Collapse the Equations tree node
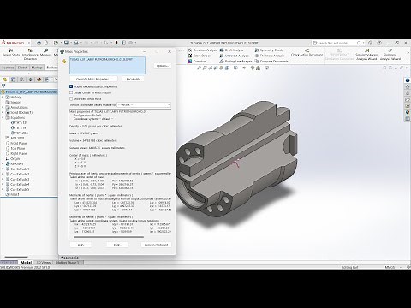The image size is (411, 308). [3, 117]
